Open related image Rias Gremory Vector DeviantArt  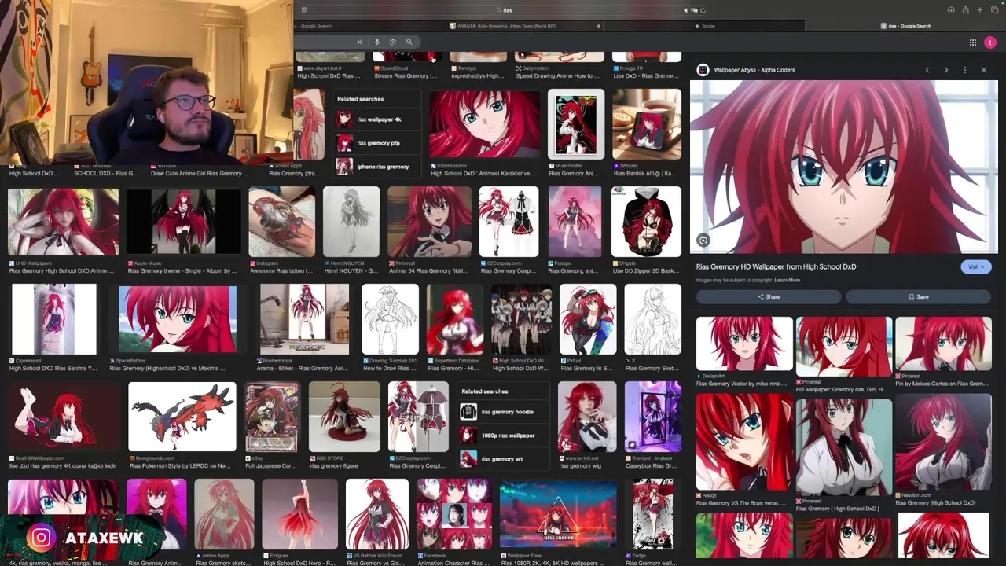pyautogui.click(x=744, y=344)
